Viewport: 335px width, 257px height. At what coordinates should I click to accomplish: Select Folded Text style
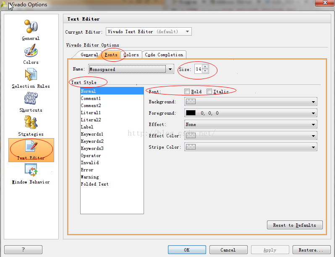112,184
